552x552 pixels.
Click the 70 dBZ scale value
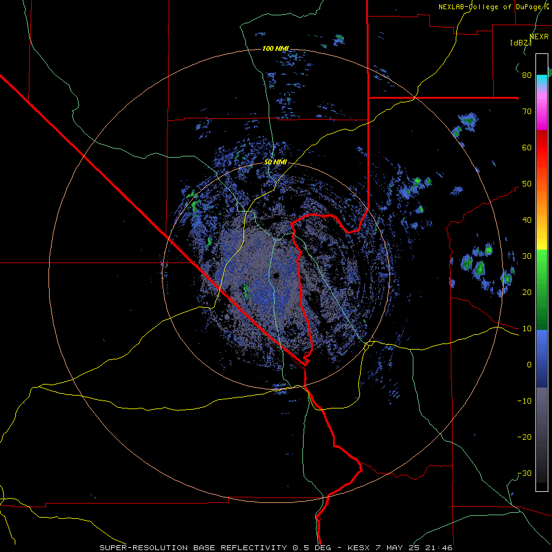(527, 112)
